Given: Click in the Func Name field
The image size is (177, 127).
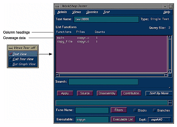Looking at the screenshot, I should pos(92,110).
